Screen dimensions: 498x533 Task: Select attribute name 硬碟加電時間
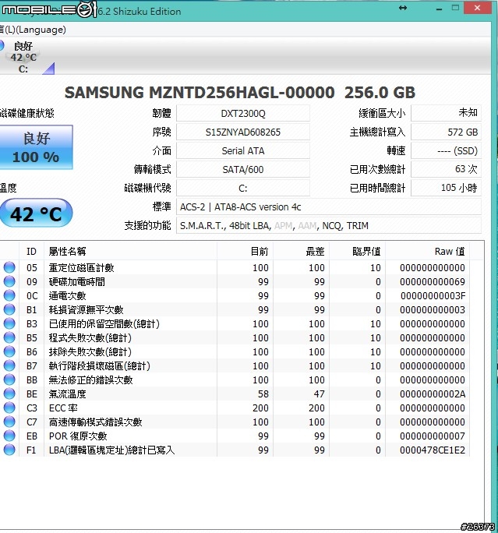(77, 281)
